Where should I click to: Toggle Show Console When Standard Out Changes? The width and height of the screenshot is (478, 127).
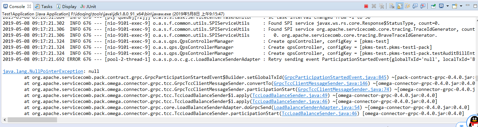(415, 6)
